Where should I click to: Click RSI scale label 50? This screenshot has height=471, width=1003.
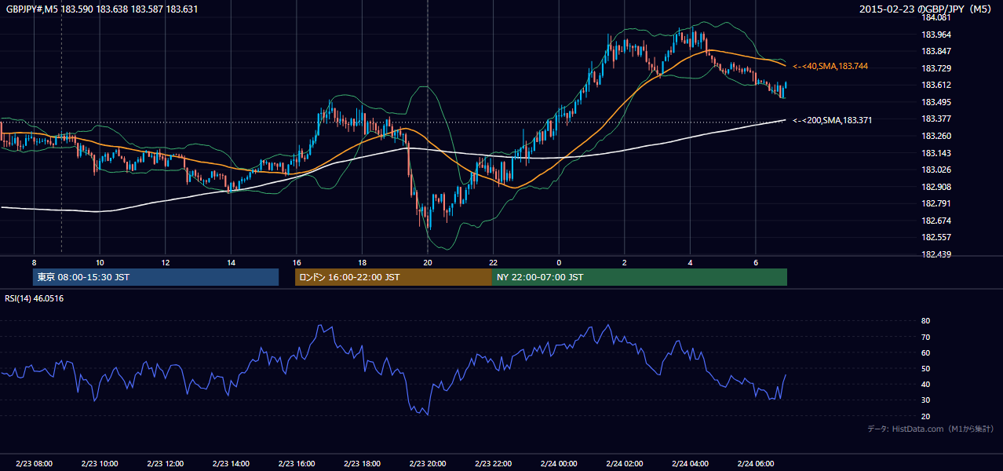(x=926, y=369)
